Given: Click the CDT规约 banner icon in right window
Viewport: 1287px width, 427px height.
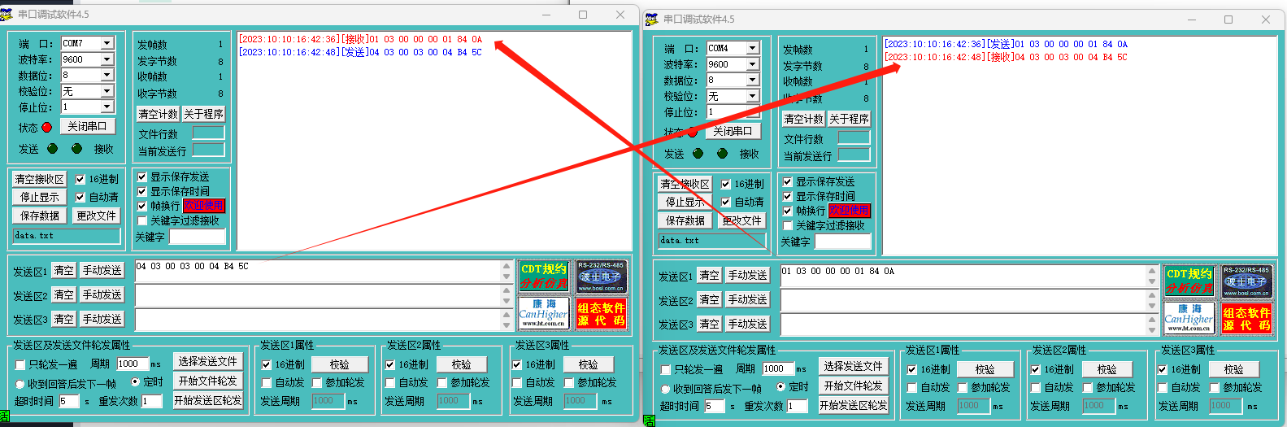Looking at the screenshot, I should tap(1189, 281).
